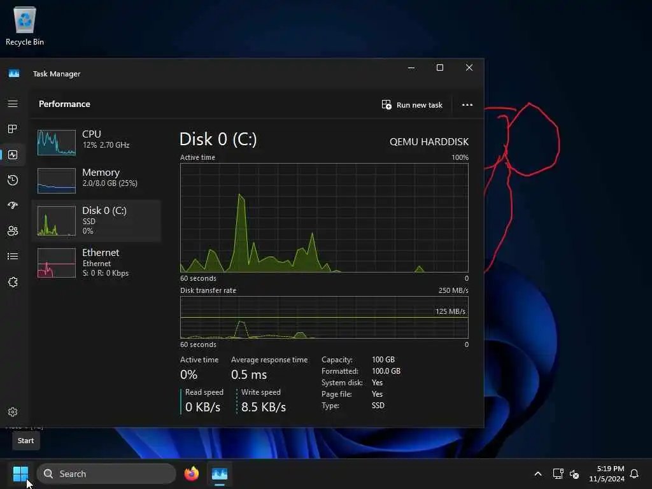This screenshot has height=489, width=652.
Task: Launch Firefox from the taskbar
Action: (x=192, y=474)
